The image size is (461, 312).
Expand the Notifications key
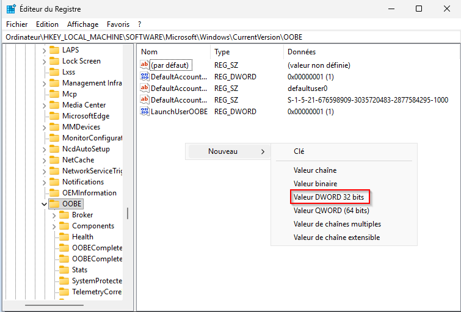(44, 182)
